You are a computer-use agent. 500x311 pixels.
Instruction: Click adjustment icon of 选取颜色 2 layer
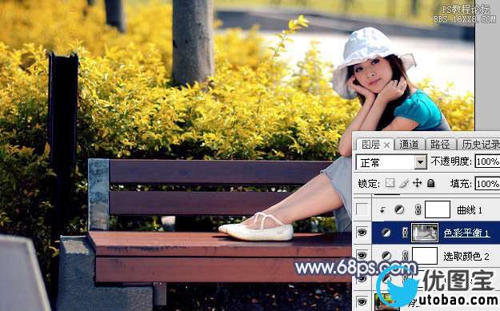click(x=386, y=256)
